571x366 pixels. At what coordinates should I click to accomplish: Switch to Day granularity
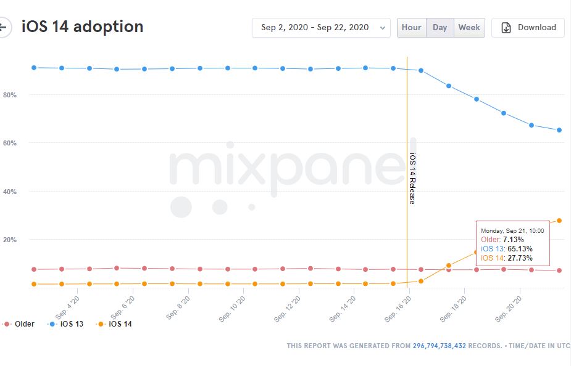pyautogui.click(x=440, y=28)
